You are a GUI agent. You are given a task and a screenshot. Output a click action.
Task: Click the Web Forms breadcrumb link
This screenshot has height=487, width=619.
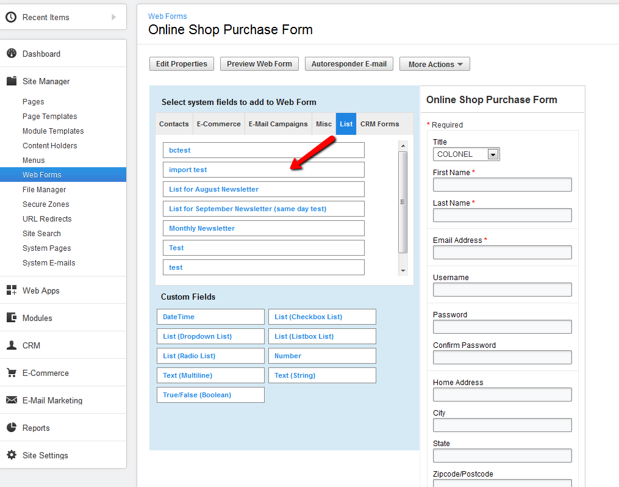click(x=167, y=16)
